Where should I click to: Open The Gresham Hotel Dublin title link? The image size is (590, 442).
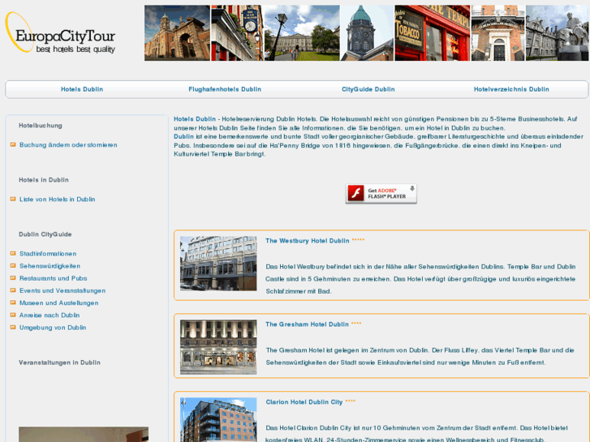tap(307, 324)
